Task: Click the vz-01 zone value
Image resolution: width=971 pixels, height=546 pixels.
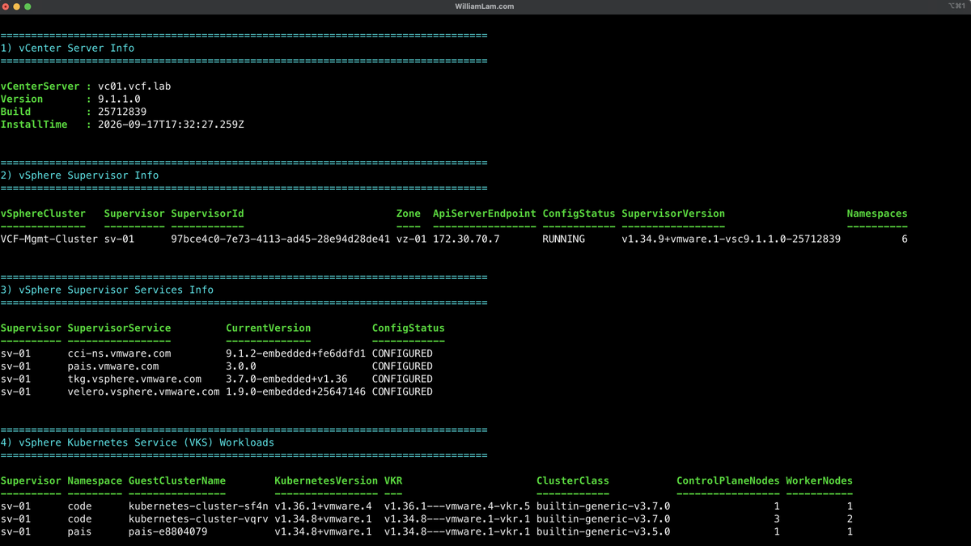Action: [x=411, y=239]
